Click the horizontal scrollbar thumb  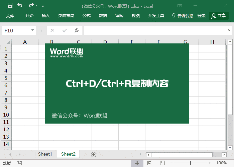182,155
